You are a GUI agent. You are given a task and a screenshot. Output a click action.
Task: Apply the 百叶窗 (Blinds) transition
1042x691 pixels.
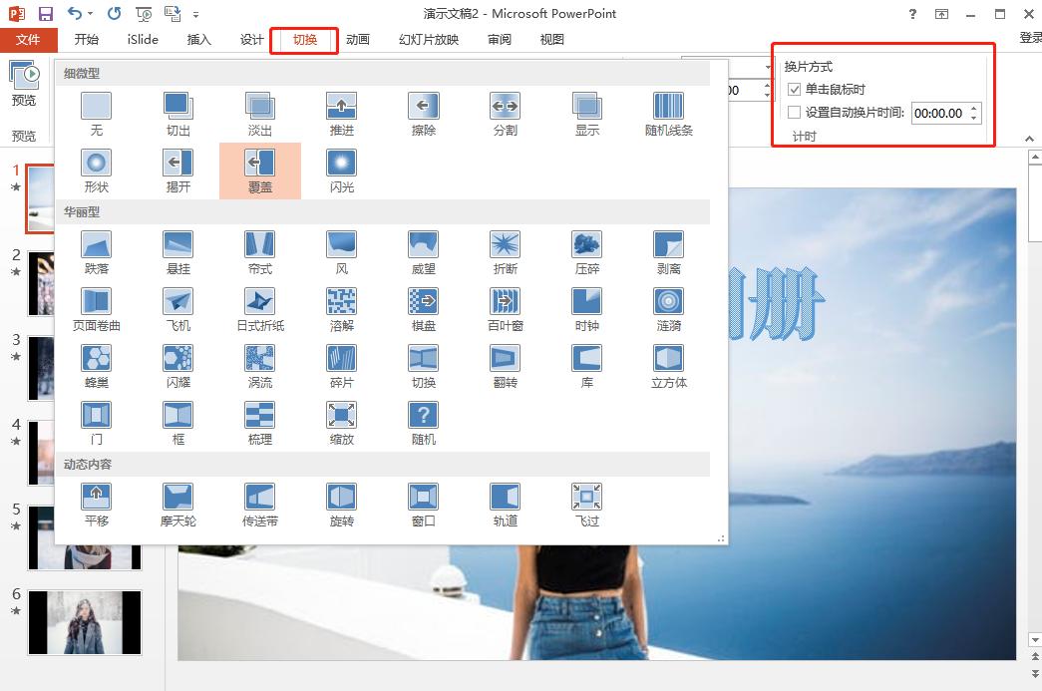(506, 310)
